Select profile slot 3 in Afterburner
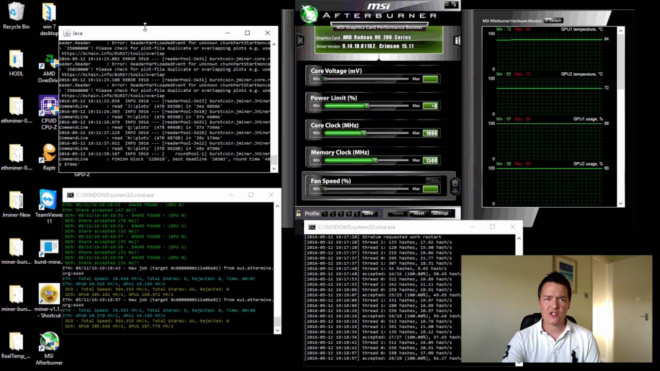 click(341, 213)
